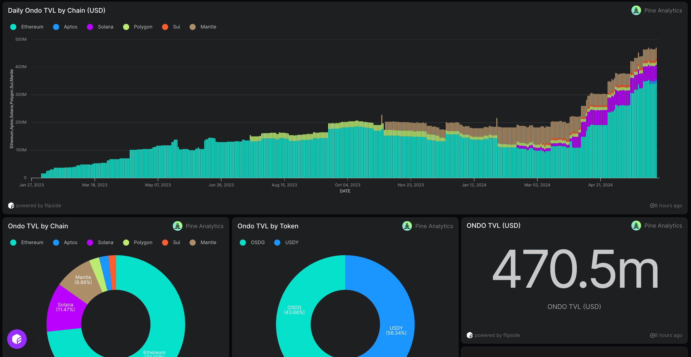This screenshot has height=357, width=691.
Task: Click the orange Sui color swatch in the daily chart legend
Action: point(165,27)
